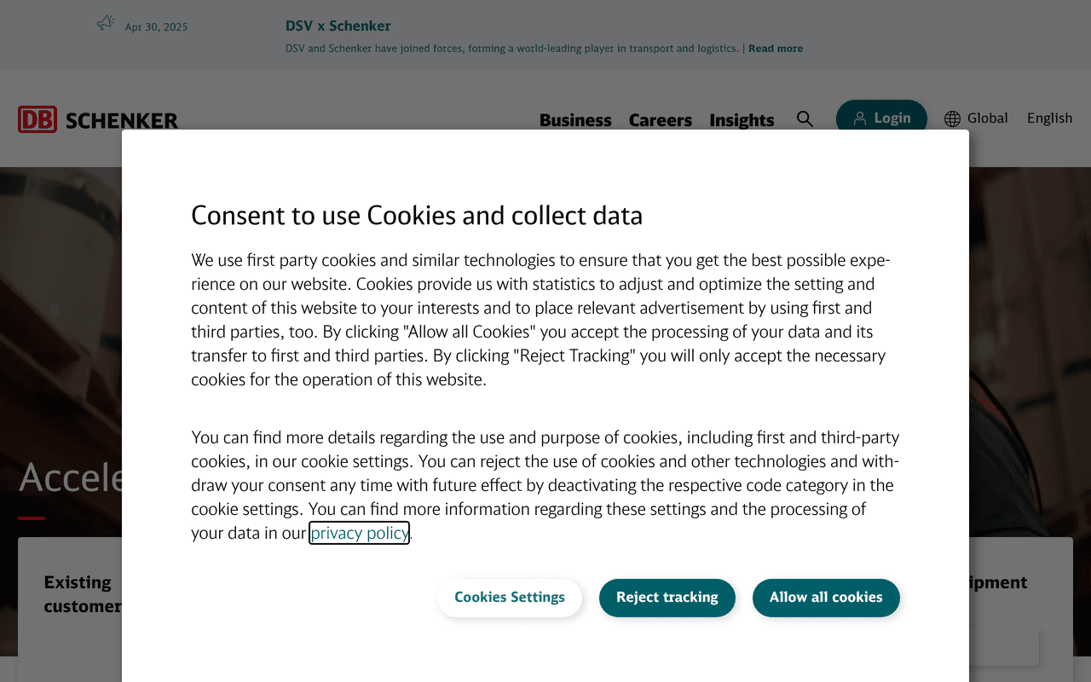Open the English language selector
Viewport: 1091px width, 682px height.
pyautogui.click(x=1049, y=118)
